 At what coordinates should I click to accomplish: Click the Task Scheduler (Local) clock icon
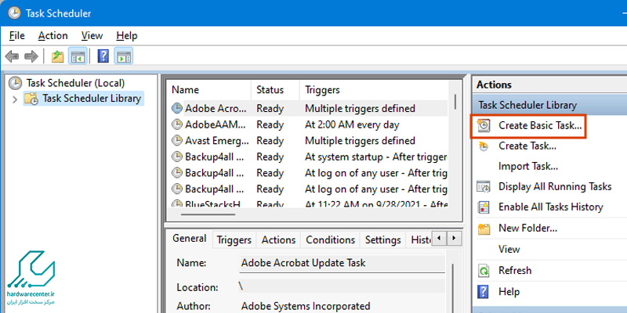[x=15, y=83]
